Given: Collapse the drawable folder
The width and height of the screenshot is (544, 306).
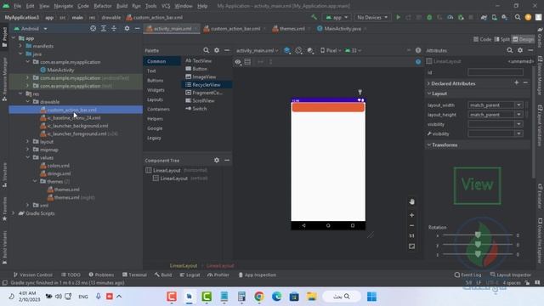Looking at the screenshot, I should [28, 102].
